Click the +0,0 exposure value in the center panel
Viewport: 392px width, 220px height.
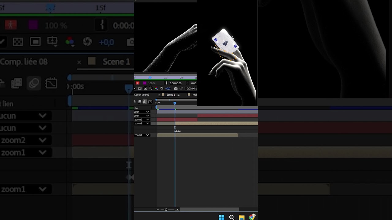coord(168,89)
